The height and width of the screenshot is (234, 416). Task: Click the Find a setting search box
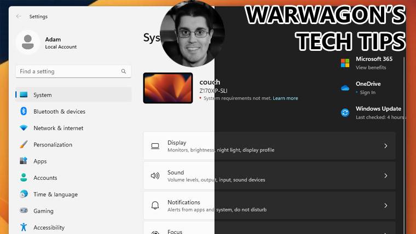[x=73, y=71]
